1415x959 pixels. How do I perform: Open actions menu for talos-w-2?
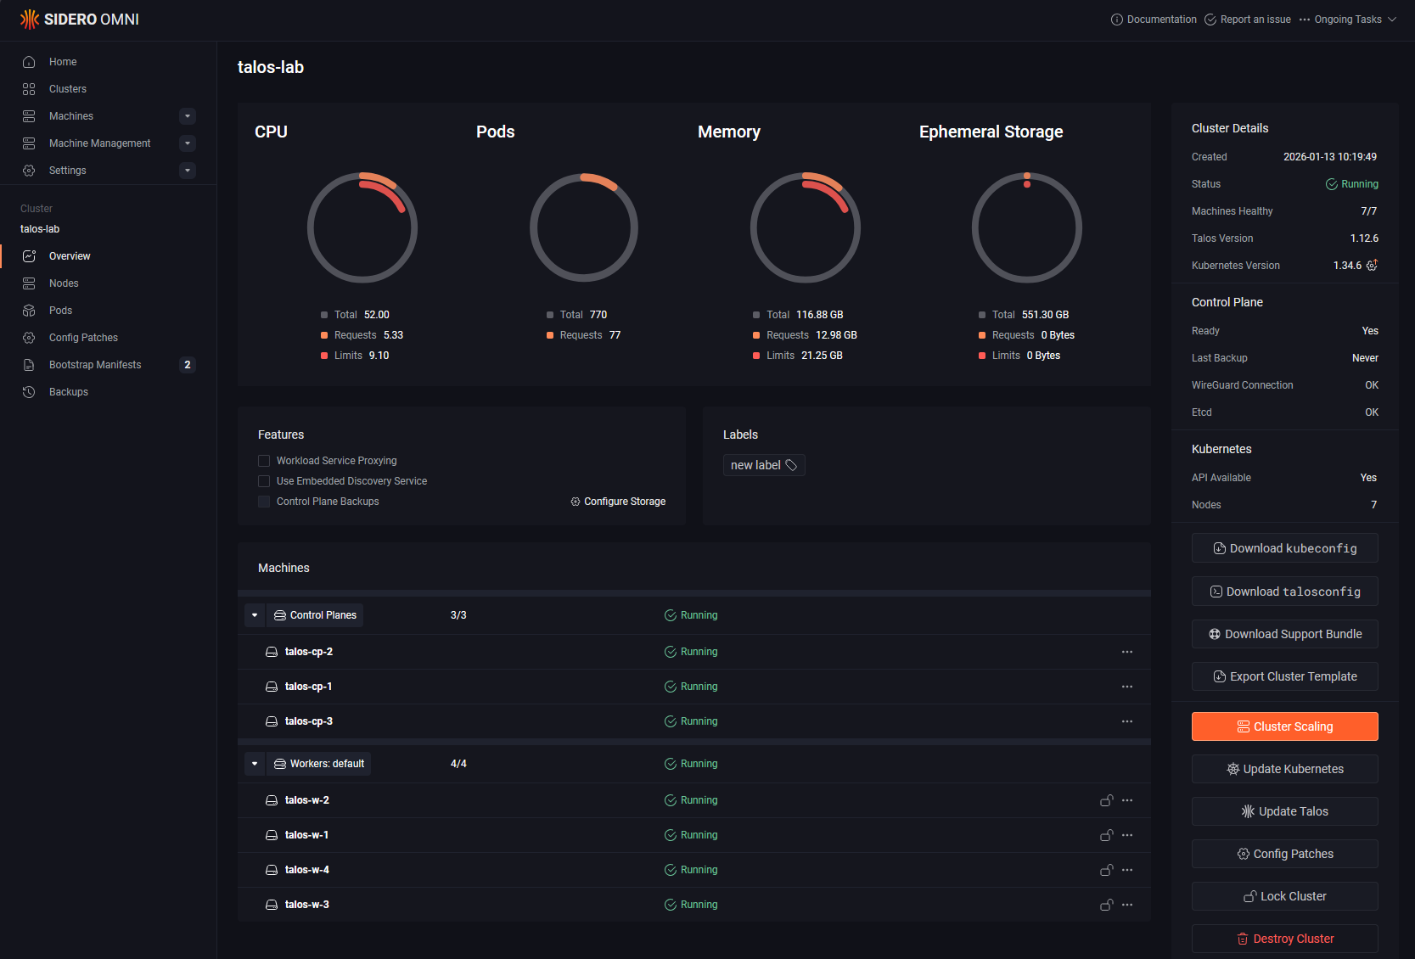1127,800
